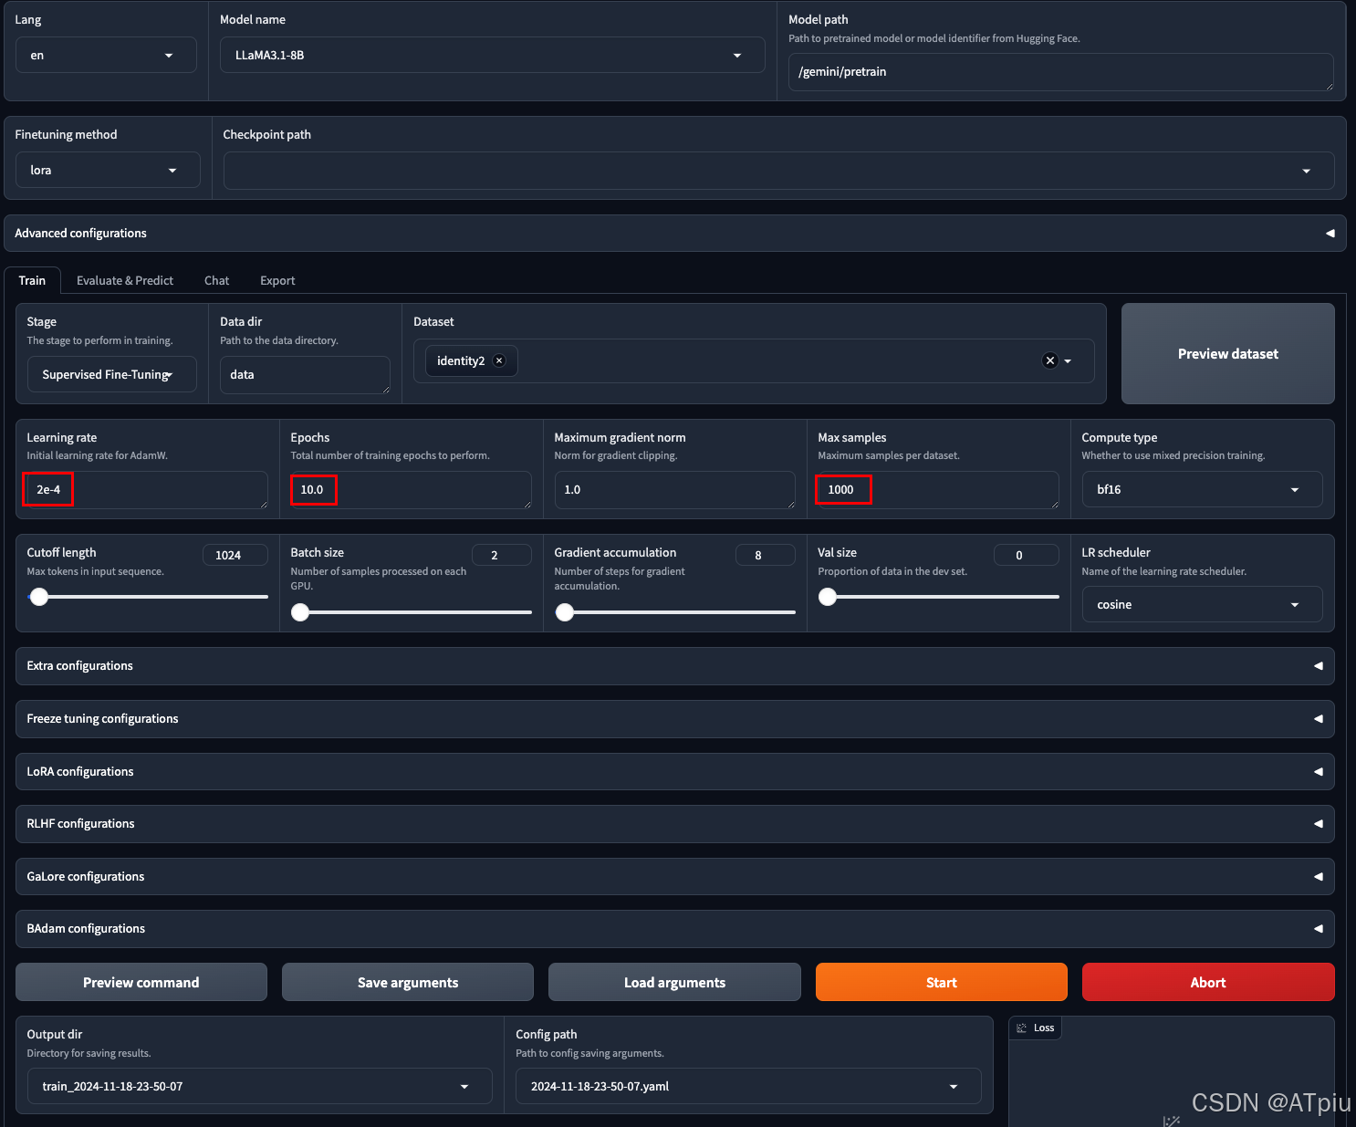The width and height of the screenshot is (1356, 1127).
Task: Switch to the Evaluate & Predict tab
Action: click(125, 280)
